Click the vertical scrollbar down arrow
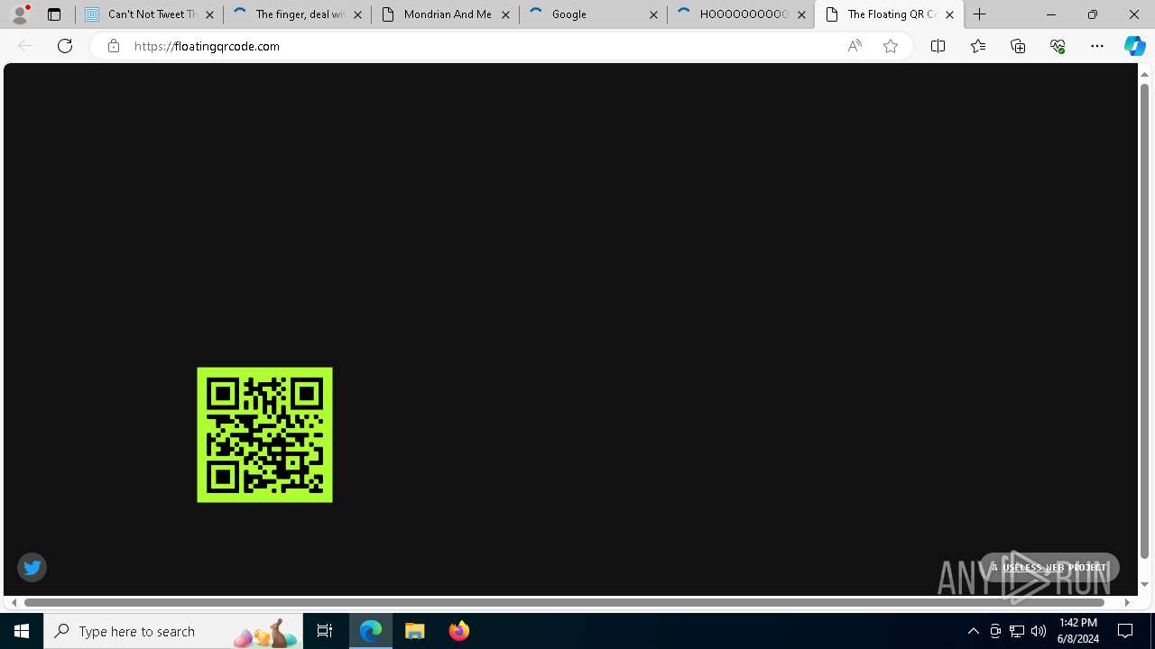The width and height of the screenshot is (1155, 649). click(x=1144, y=585)
